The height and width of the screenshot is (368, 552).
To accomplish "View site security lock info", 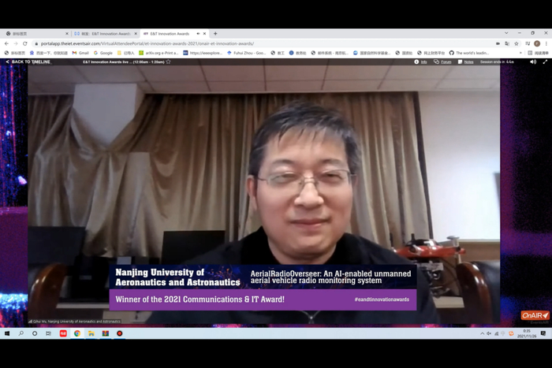I will [x=35, y=43].
